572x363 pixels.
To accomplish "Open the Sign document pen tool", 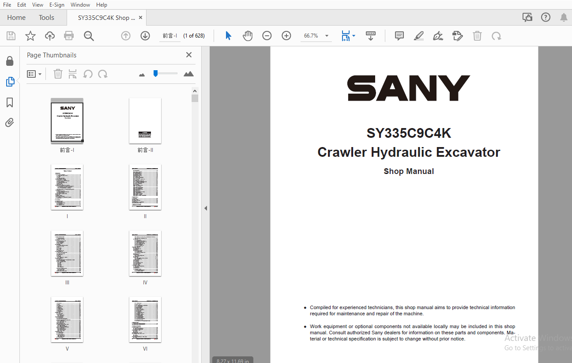I will tap(438, 36).
